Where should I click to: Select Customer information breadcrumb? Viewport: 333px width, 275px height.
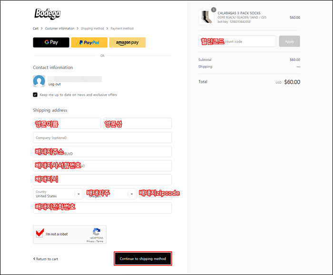pos(59,29)
